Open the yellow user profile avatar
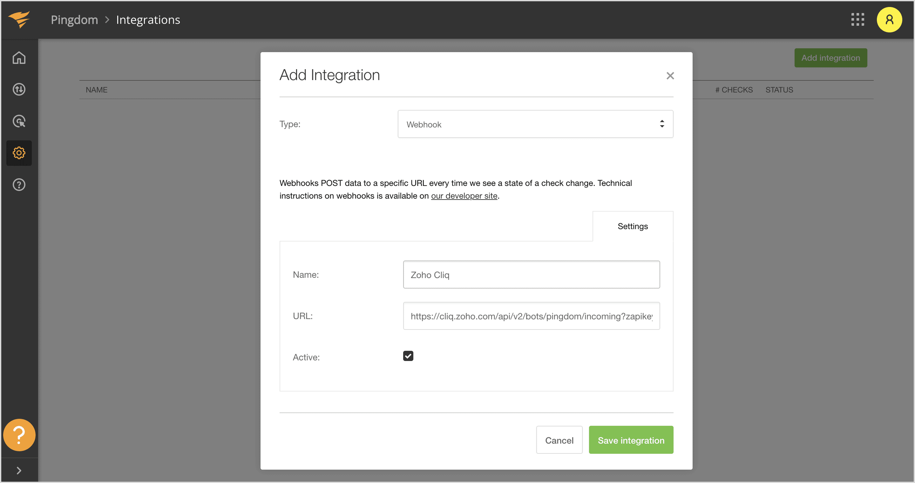915x483 pixels. pyautogui.click(x=889, y=19)
